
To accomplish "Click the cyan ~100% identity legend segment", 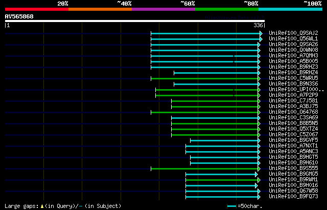I will (291, 9).
